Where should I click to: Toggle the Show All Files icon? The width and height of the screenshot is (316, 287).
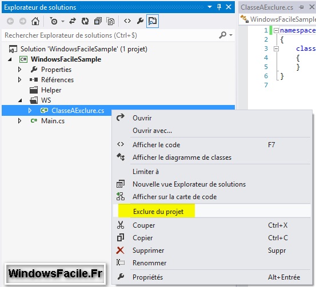point(110,21)
